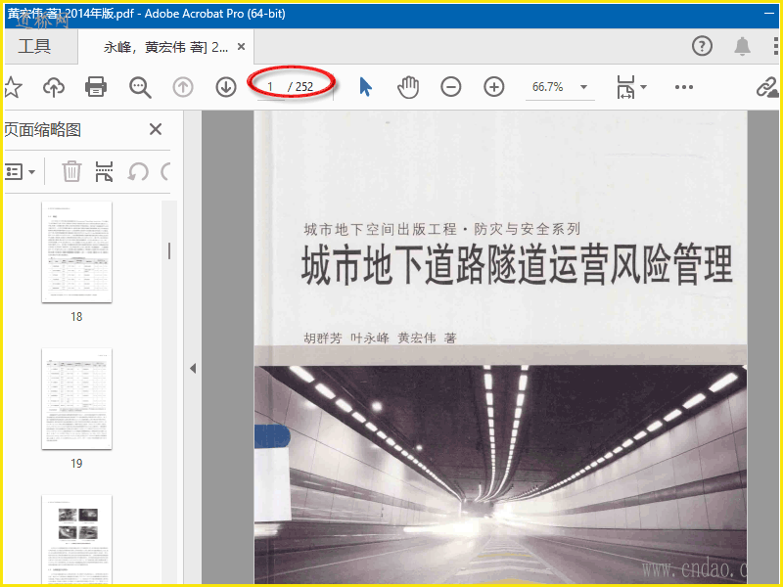Open the window options vertical dots menu
The width and height of the screenshot is (783, 587).
tap(775, 46)
